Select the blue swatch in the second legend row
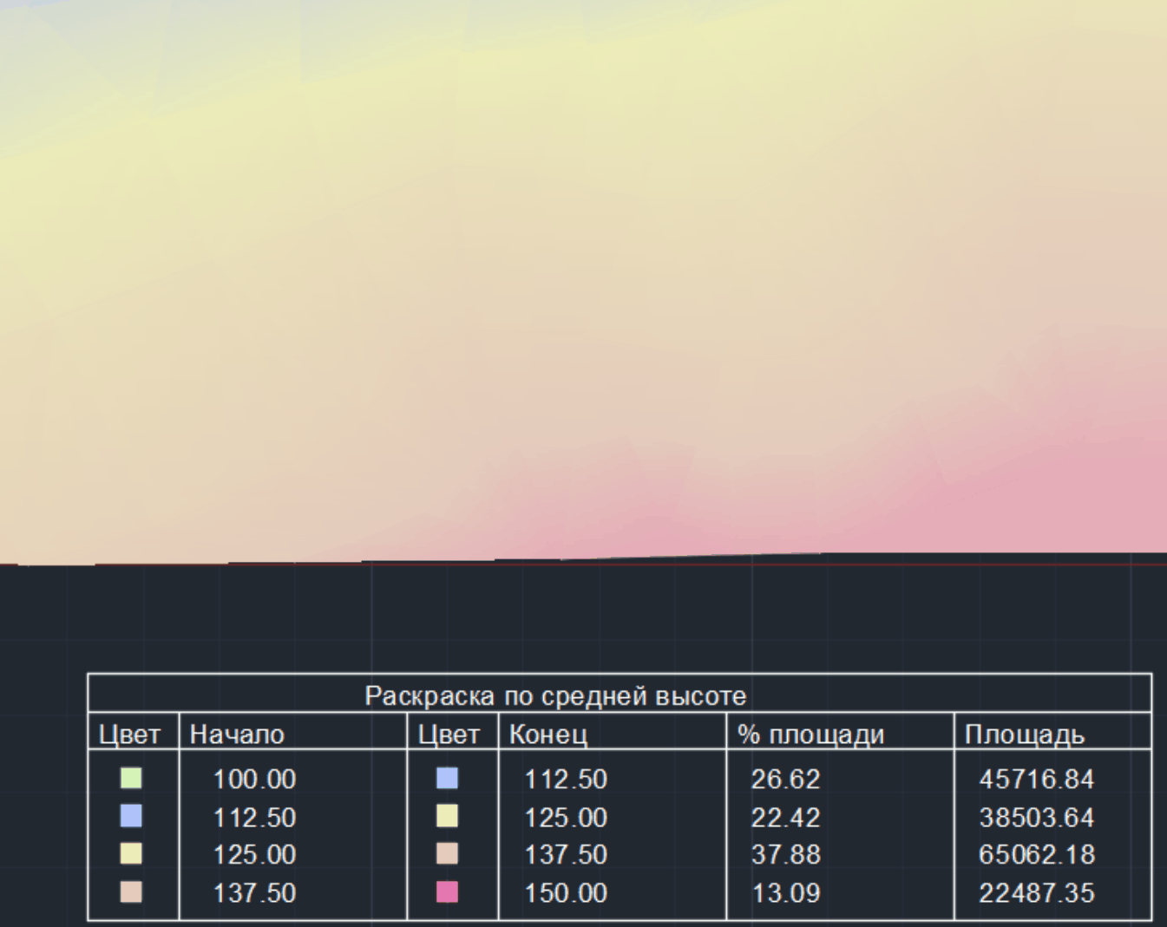The width and height of the screenshot is (1167, 927). coord(131,816)
